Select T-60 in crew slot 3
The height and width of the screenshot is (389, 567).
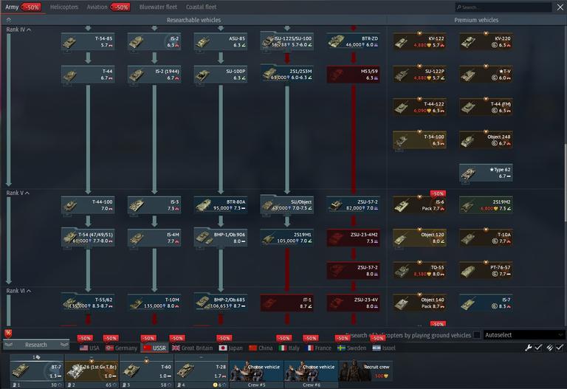tap(146, 371)
